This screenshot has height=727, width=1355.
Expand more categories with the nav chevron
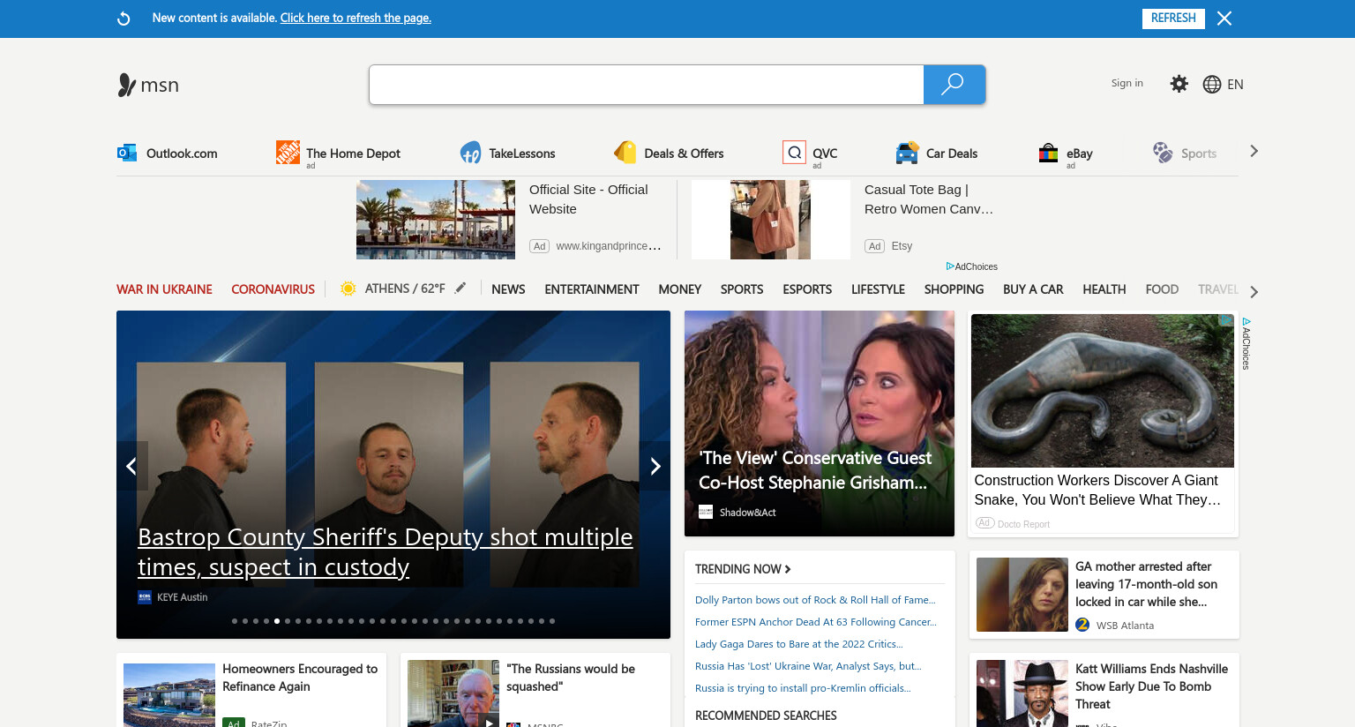[1254, 291]
